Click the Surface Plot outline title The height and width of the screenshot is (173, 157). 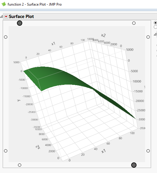tap(21, 17)
